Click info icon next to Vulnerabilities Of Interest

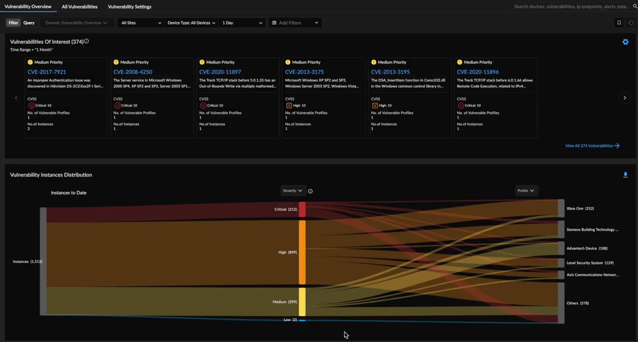(87, 41)
